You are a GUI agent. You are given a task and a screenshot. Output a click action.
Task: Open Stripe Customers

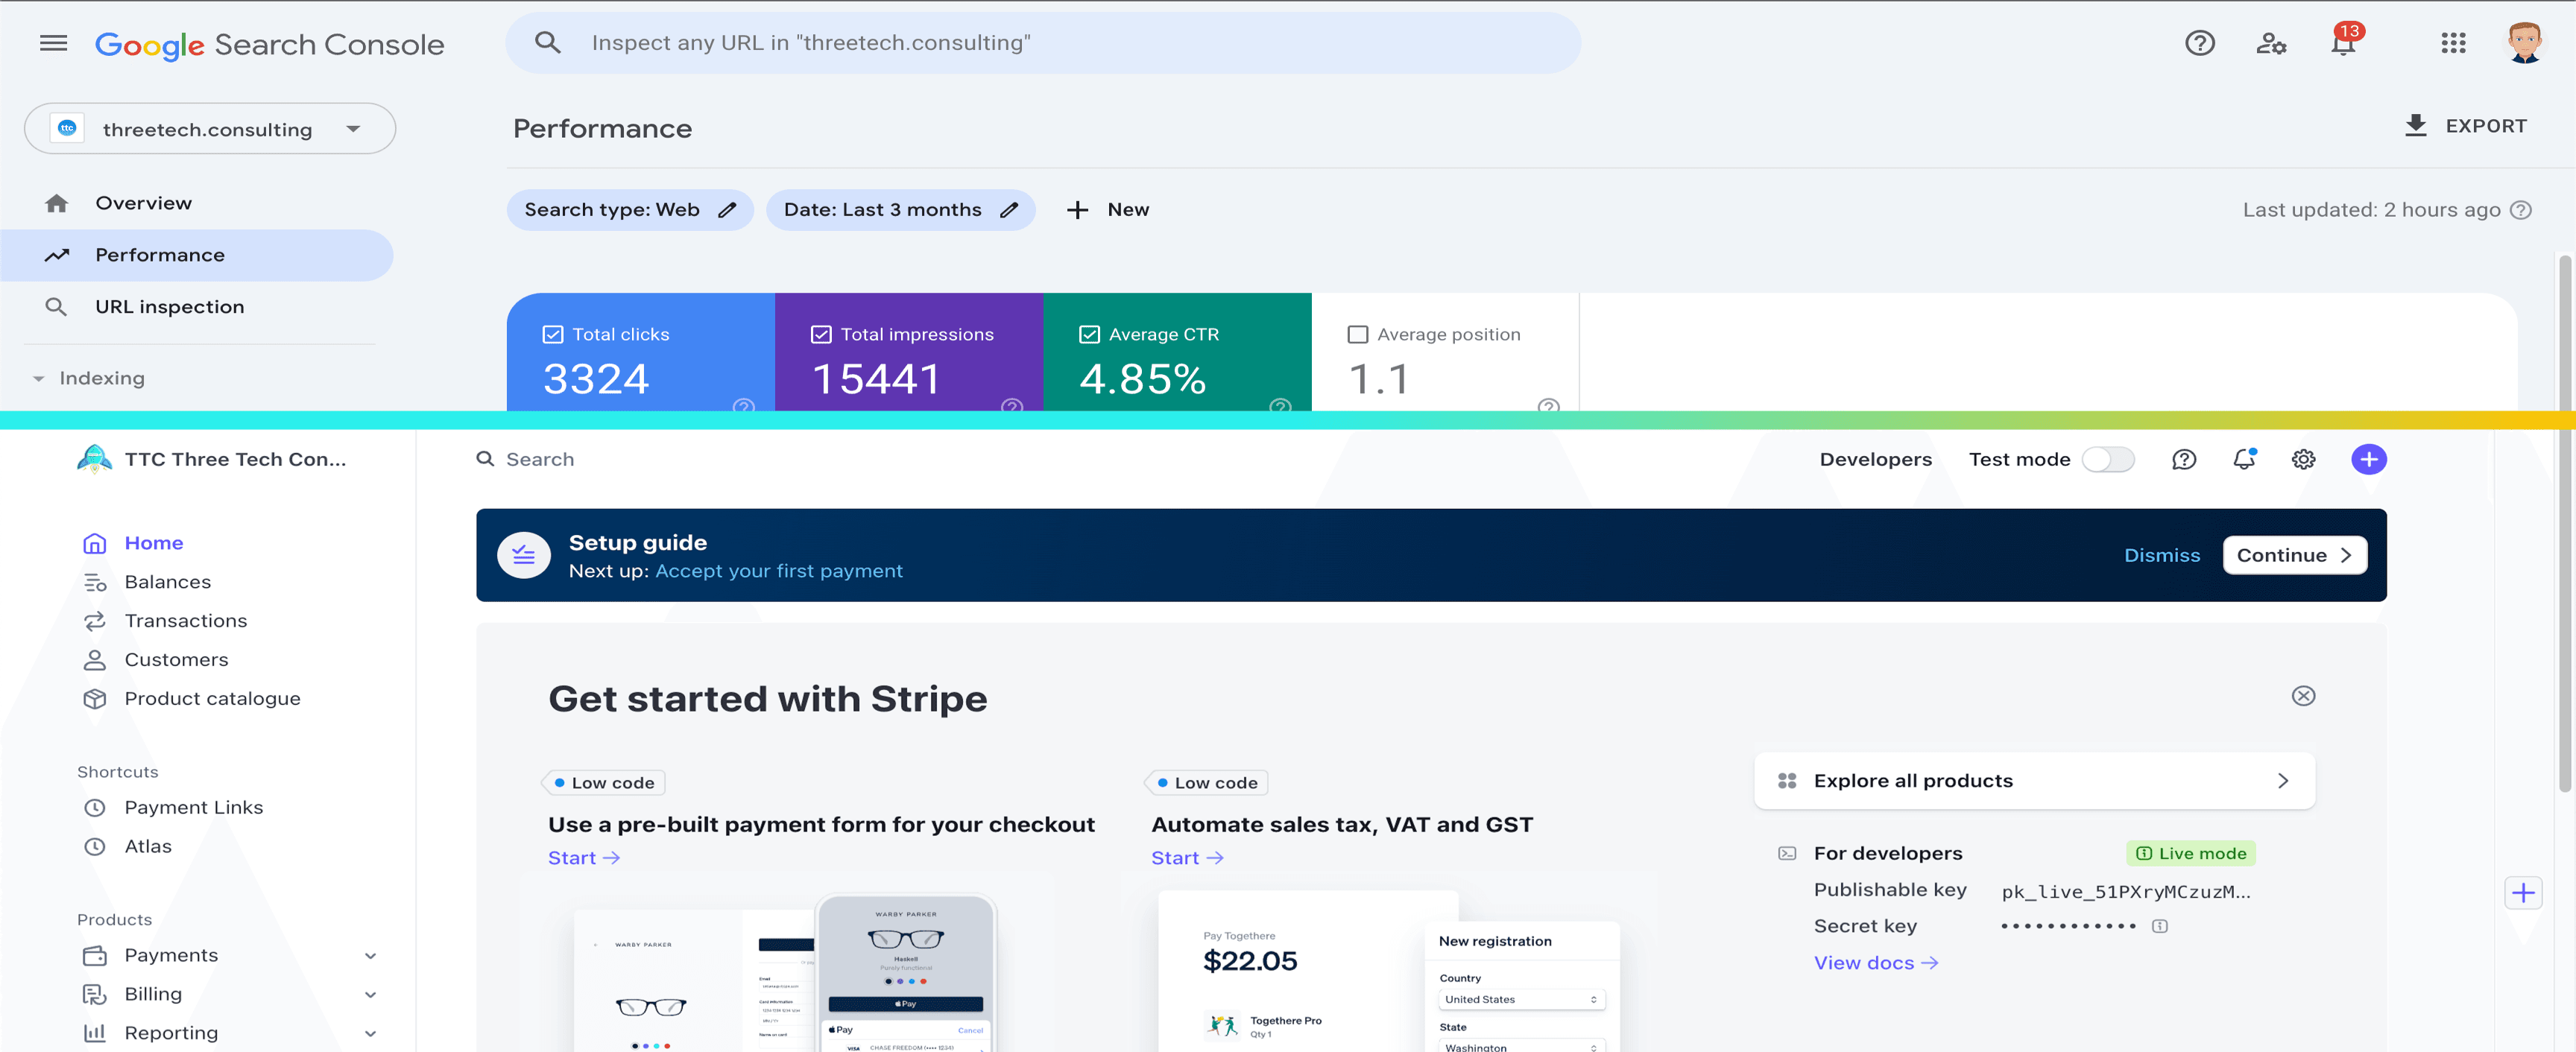[x=176, y=660]
